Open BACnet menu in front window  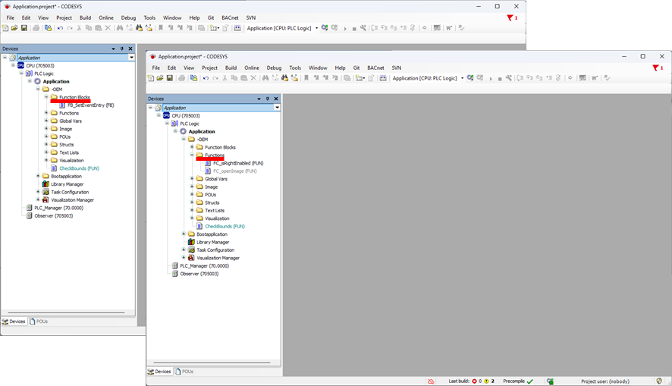[375, 67]
